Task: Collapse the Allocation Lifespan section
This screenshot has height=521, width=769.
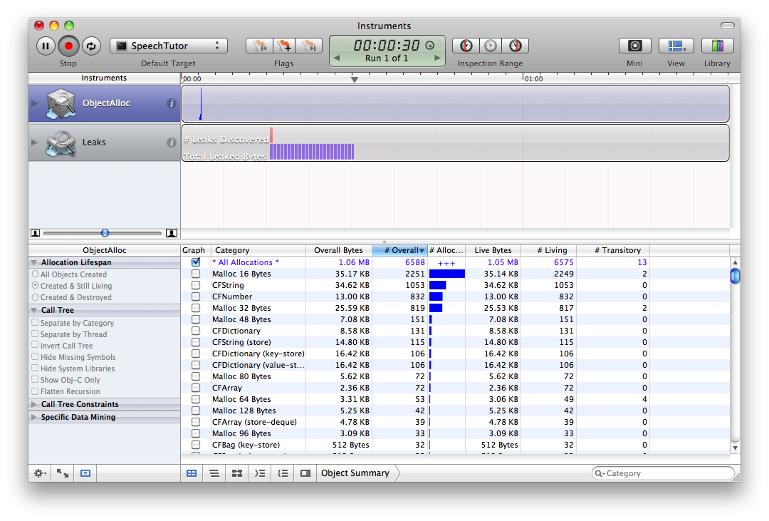Action: (x=34, y=262)
